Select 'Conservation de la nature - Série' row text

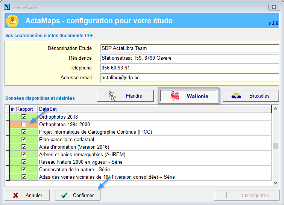pos(74,169)
